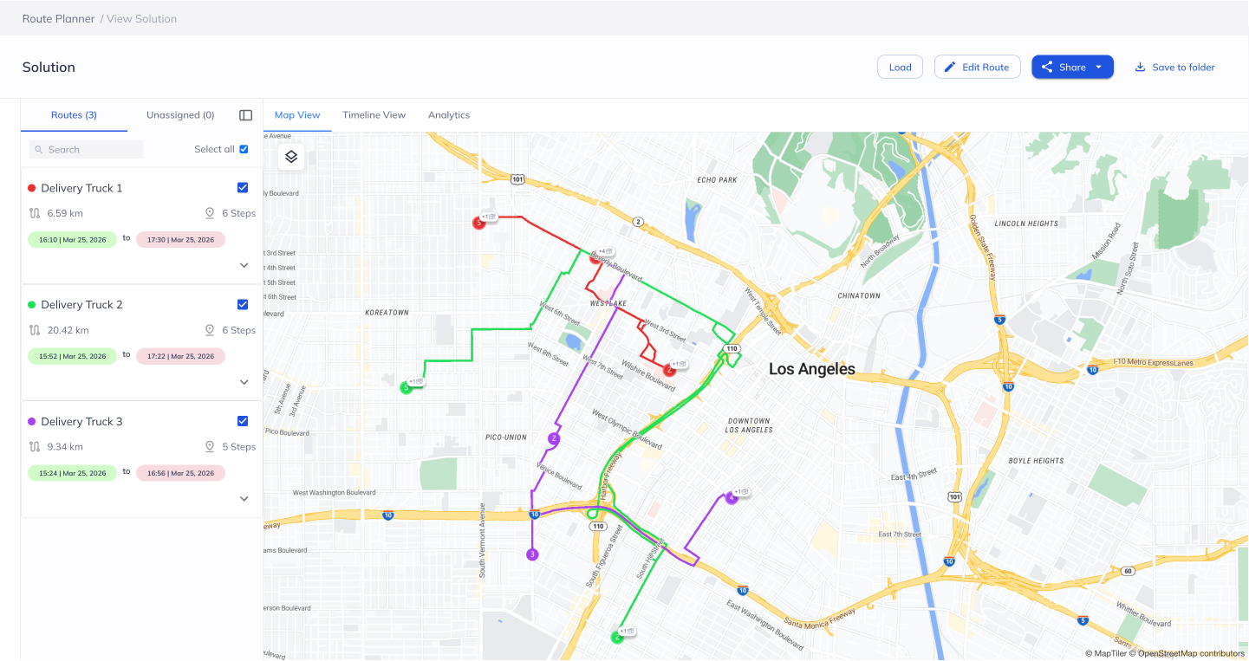Click the Delivery Truck 2 steps pin icon
1249x661 pixels.
[209, 330]
